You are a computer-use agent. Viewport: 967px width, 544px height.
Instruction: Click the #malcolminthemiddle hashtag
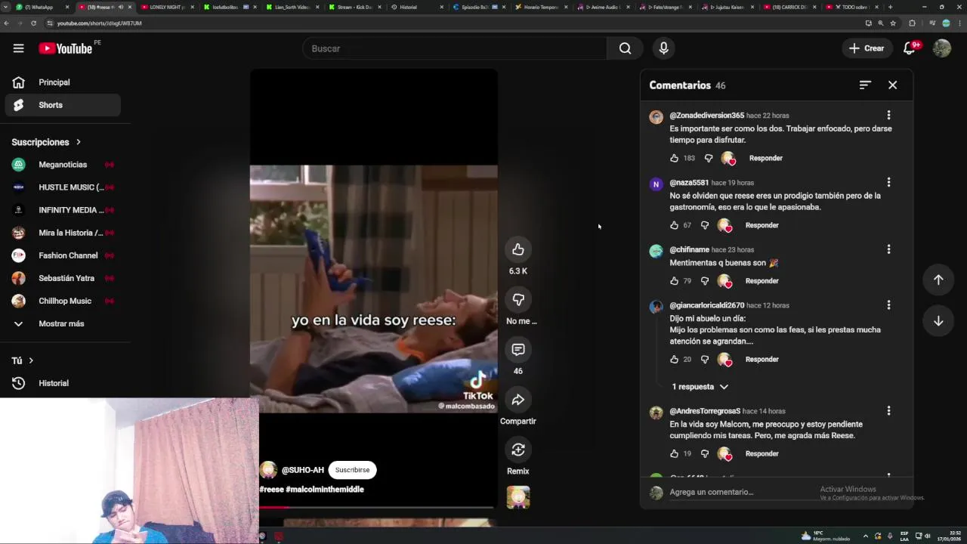(325, 490)
